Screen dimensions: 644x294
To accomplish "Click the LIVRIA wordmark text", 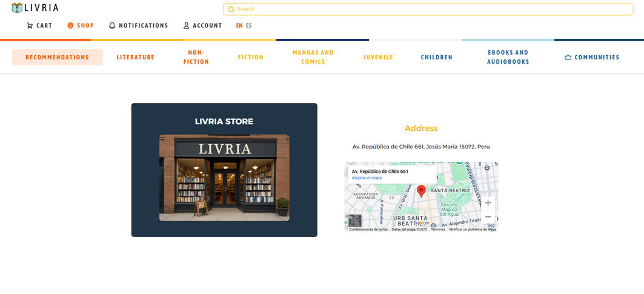I will (x=41, y=7).
